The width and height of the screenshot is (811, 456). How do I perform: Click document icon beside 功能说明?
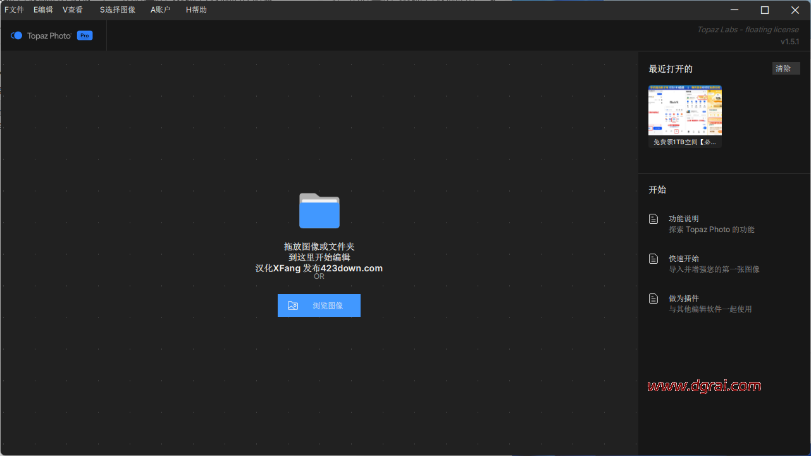coord(653,219)
